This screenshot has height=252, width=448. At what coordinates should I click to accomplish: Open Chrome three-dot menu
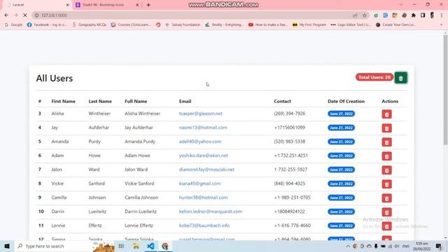(442, 15)
